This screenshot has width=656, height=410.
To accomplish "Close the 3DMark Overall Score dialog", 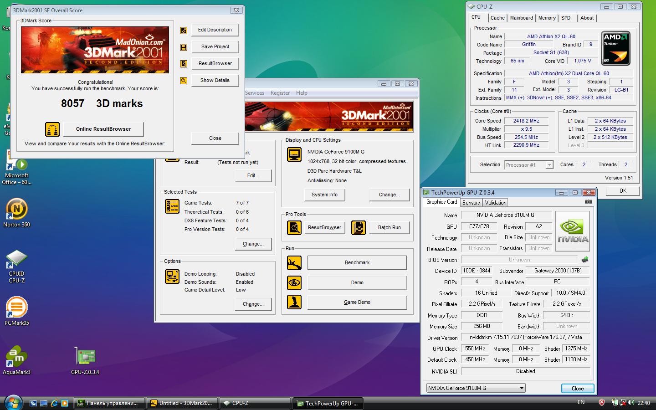I will coord(215,138).
